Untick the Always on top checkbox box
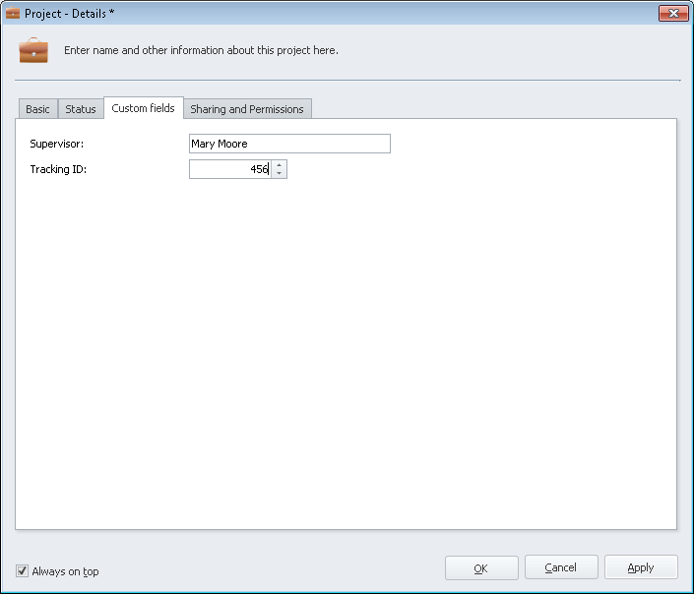This screenshot has height=594, width=694. click(23, 570)
